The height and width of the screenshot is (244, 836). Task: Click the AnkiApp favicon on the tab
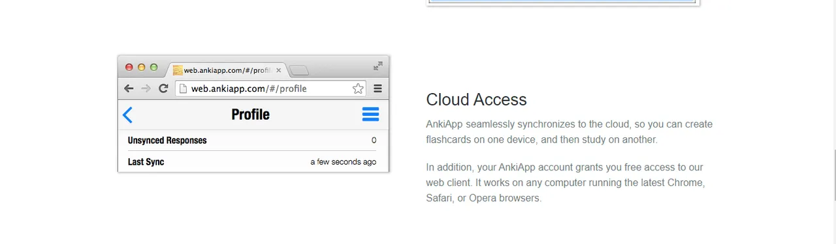pos(178,70)
